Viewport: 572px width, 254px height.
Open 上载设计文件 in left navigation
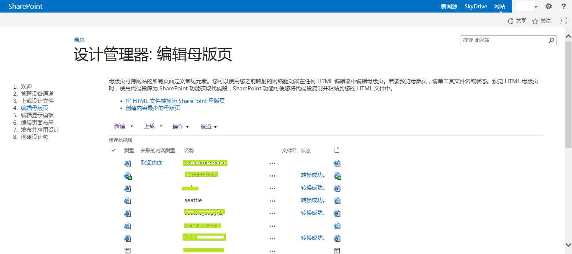pyautogui.click(x=37, y=101)
